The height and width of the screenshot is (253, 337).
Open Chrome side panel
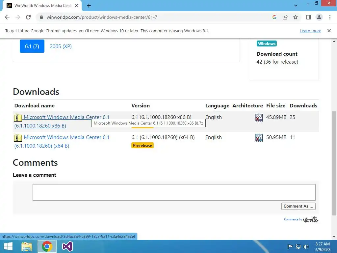pyautogui.click(x=309, y=17)
